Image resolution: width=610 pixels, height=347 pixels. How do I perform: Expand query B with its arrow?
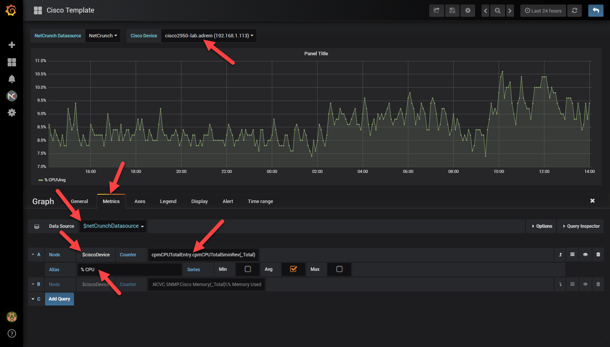[x=33, y=284]
